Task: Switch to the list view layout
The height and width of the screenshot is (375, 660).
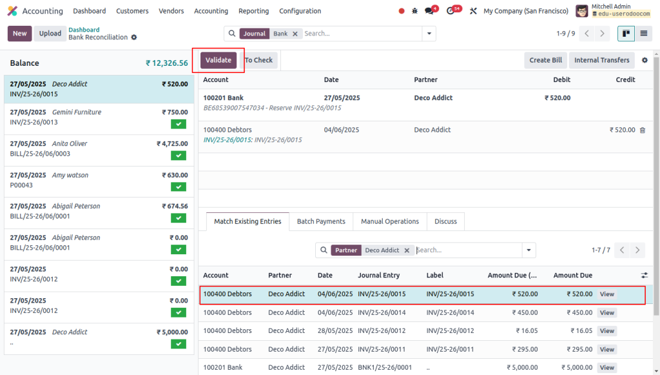Action: coord(644,33)
